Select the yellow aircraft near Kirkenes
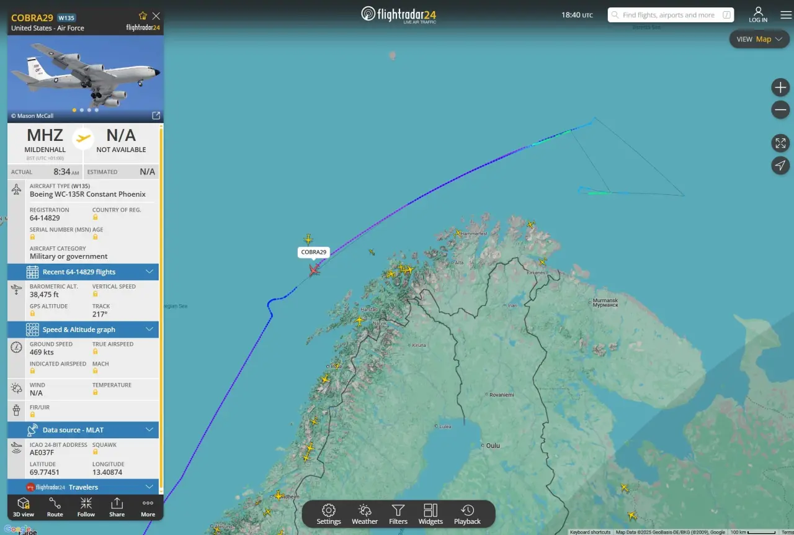 543,263
